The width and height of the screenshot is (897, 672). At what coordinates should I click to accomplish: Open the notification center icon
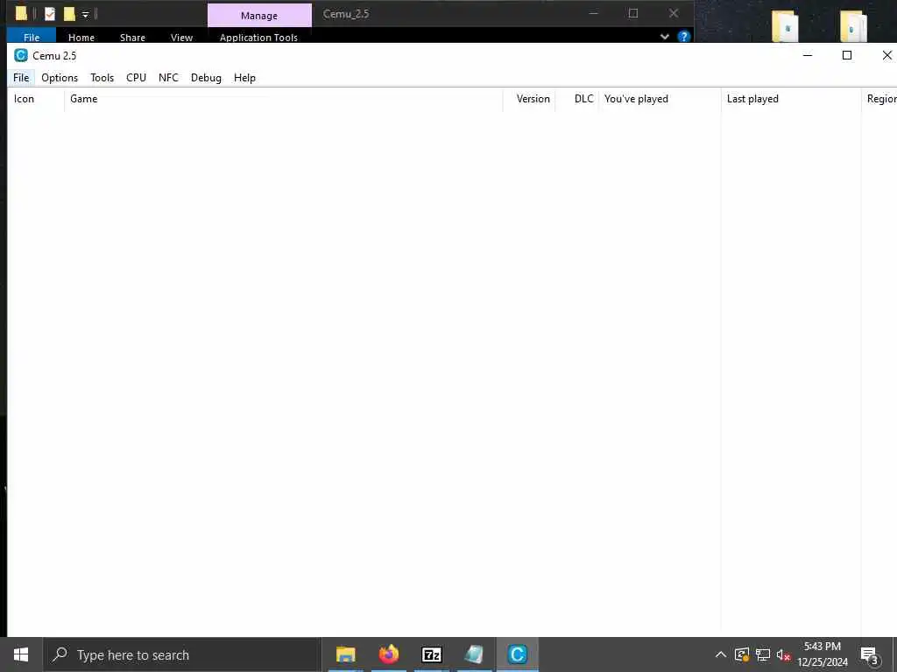[869, 654]
